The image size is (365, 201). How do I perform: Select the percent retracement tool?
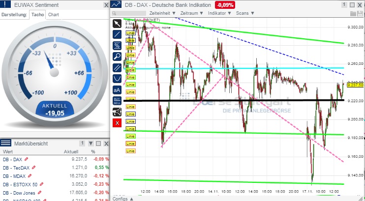coord(117,46)
